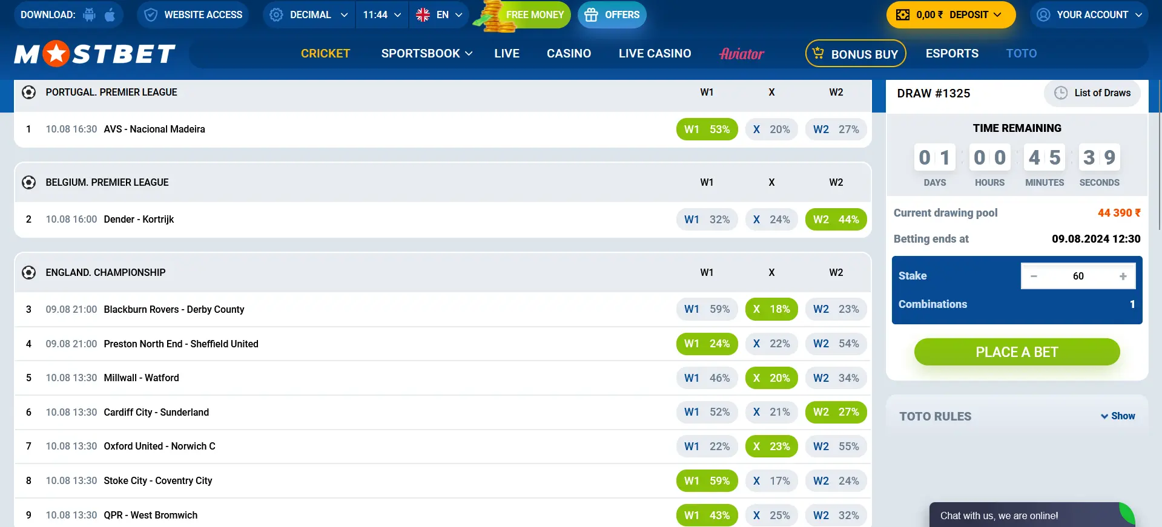Screen dimensions: 1162x527
Task: Click the 44 390 ₹ drawing pool amount
Action: click(1119, 213)
